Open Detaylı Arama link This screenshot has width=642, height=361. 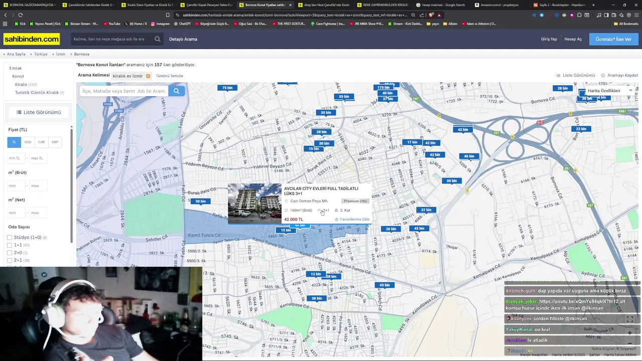click(183, 39)
